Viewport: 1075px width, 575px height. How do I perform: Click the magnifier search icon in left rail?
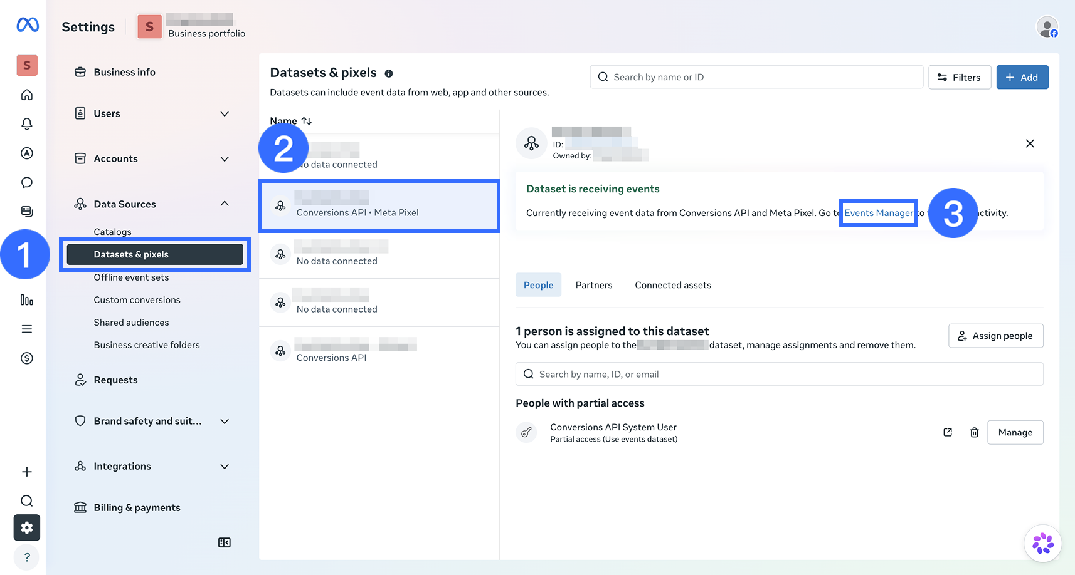coord(27,500)
